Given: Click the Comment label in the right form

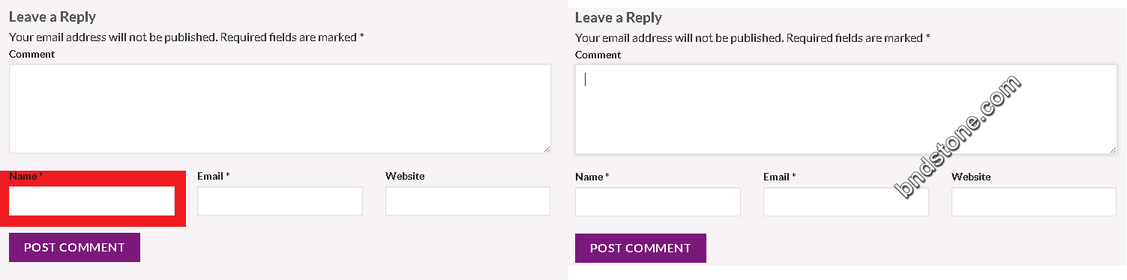Looking at the screenshot, I should tap(598, 55).
